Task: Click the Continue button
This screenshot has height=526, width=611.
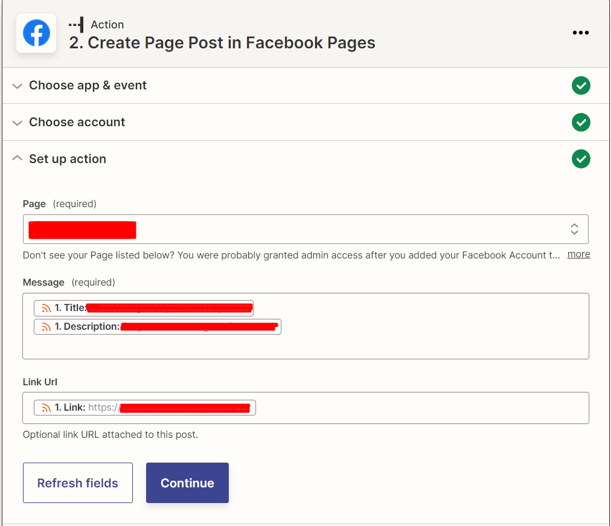Action: click(x=187, y=483)
